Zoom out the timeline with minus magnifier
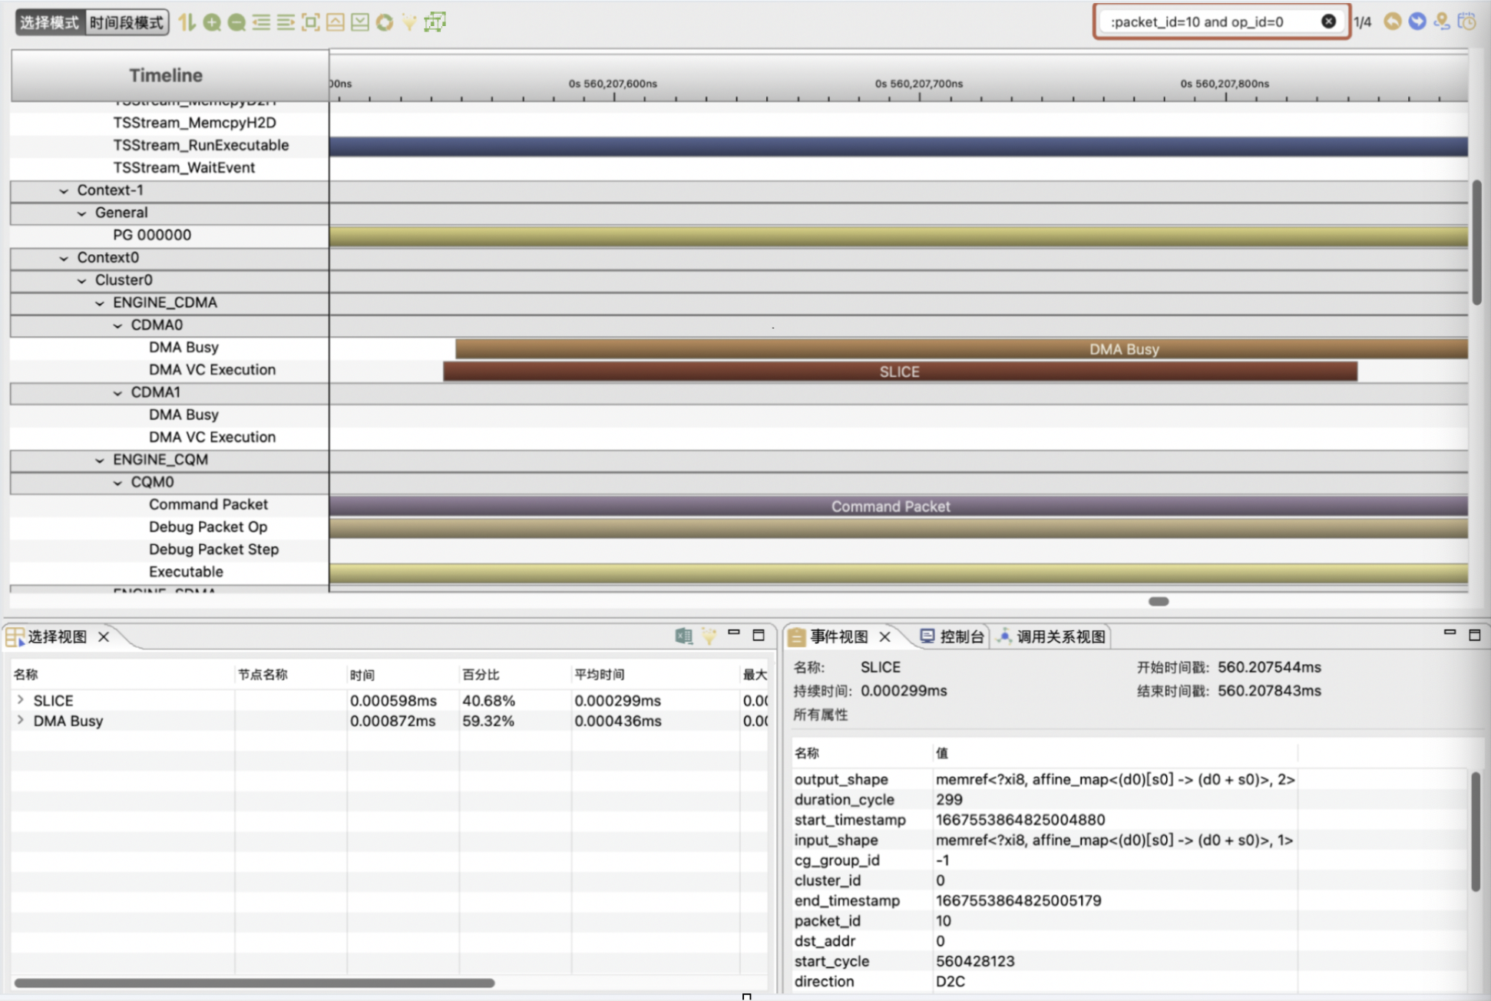 pos(236,22)
